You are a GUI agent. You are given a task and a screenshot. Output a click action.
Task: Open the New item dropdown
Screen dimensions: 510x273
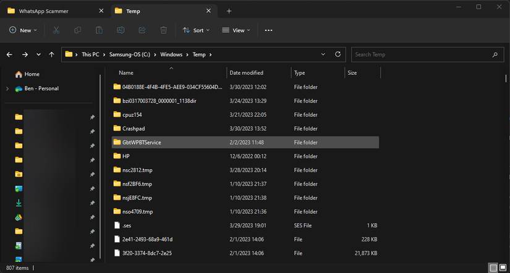point(23,30)
